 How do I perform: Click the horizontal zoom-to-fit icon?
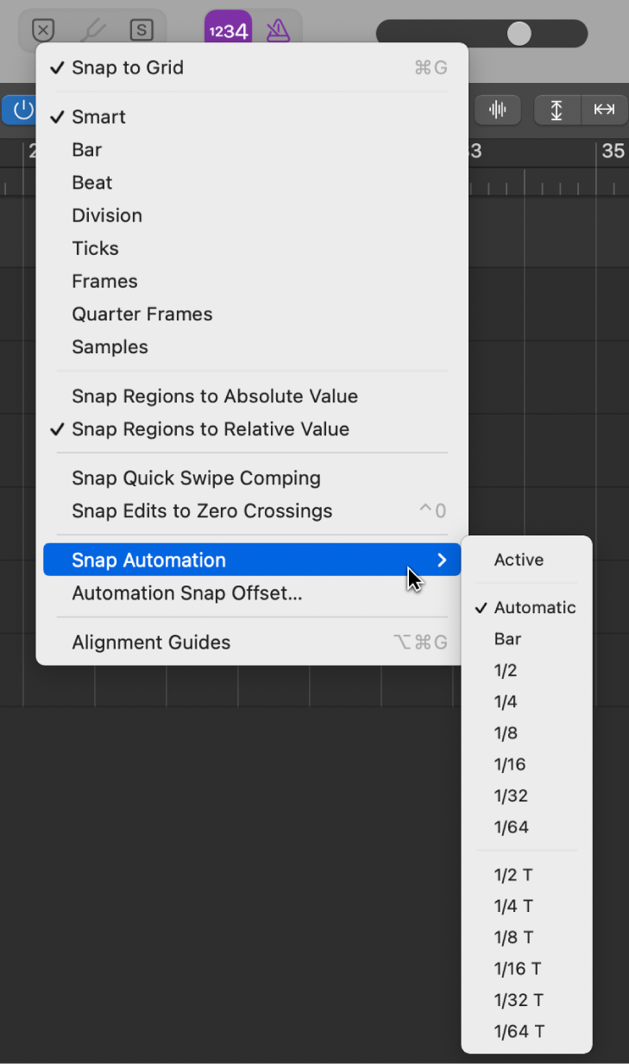pyautogui.click(x=604, y=110)
